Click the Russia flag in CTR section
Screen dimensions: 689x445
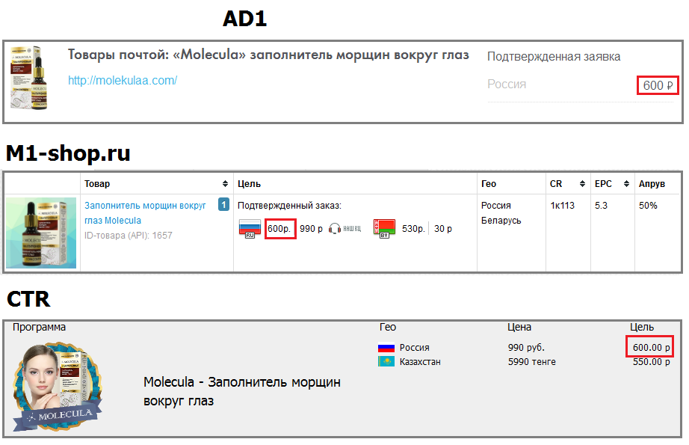click(x=386, y=348)
